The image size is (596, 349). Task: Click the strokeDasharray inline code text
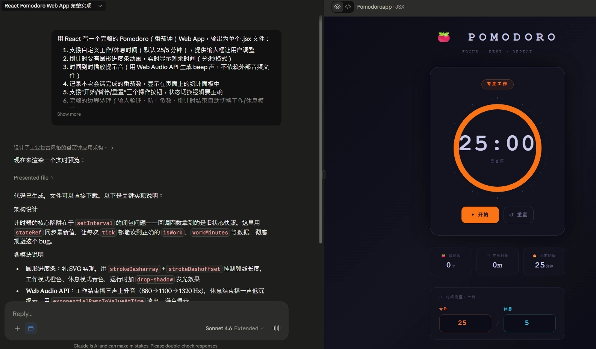click(x=134, y=269)
